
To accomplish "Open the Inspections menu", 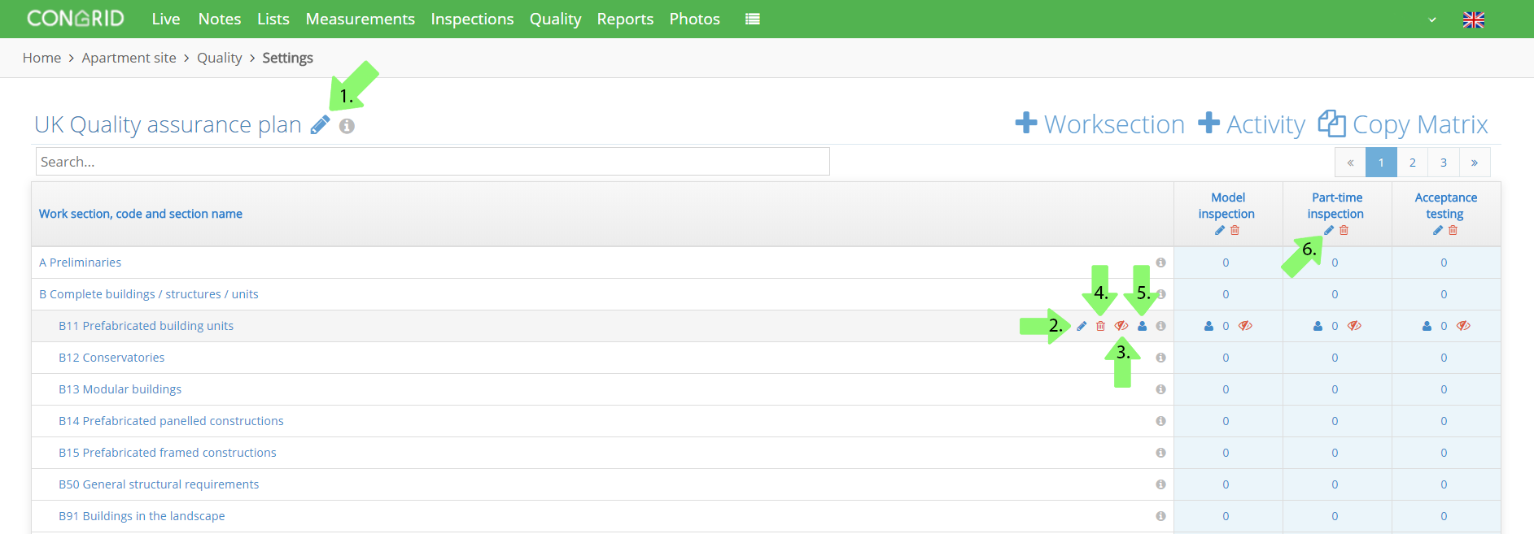I will (472, 19).
